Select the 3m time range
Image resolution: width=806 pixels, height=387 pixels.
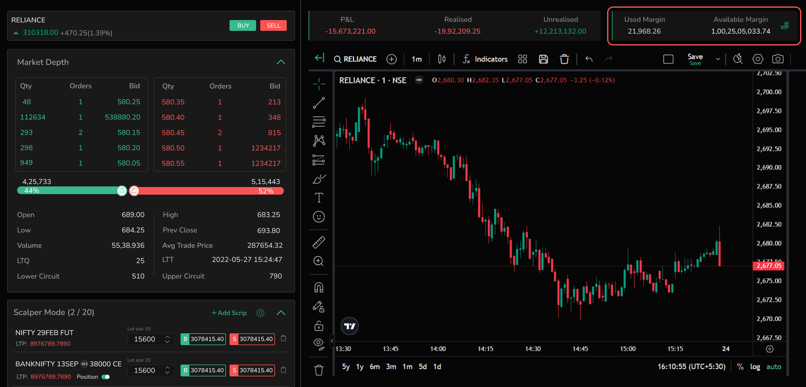pos(391,367)
